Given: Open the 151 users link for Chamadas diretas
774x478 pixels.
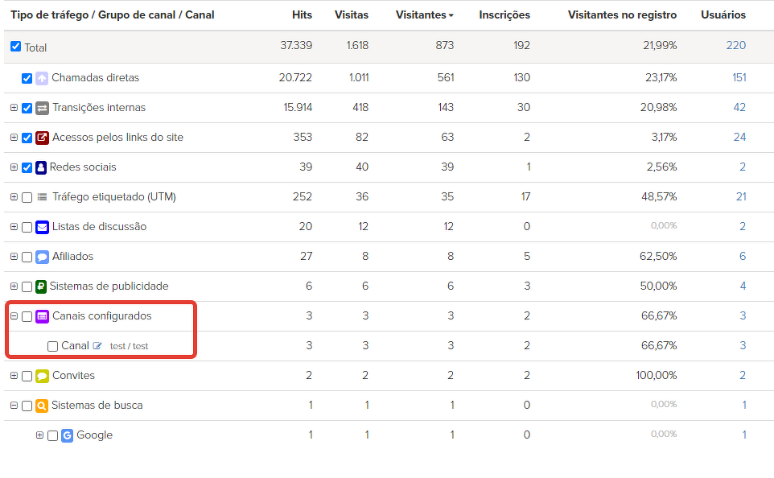Looking at the screenshot, I should tap(739, 78).
